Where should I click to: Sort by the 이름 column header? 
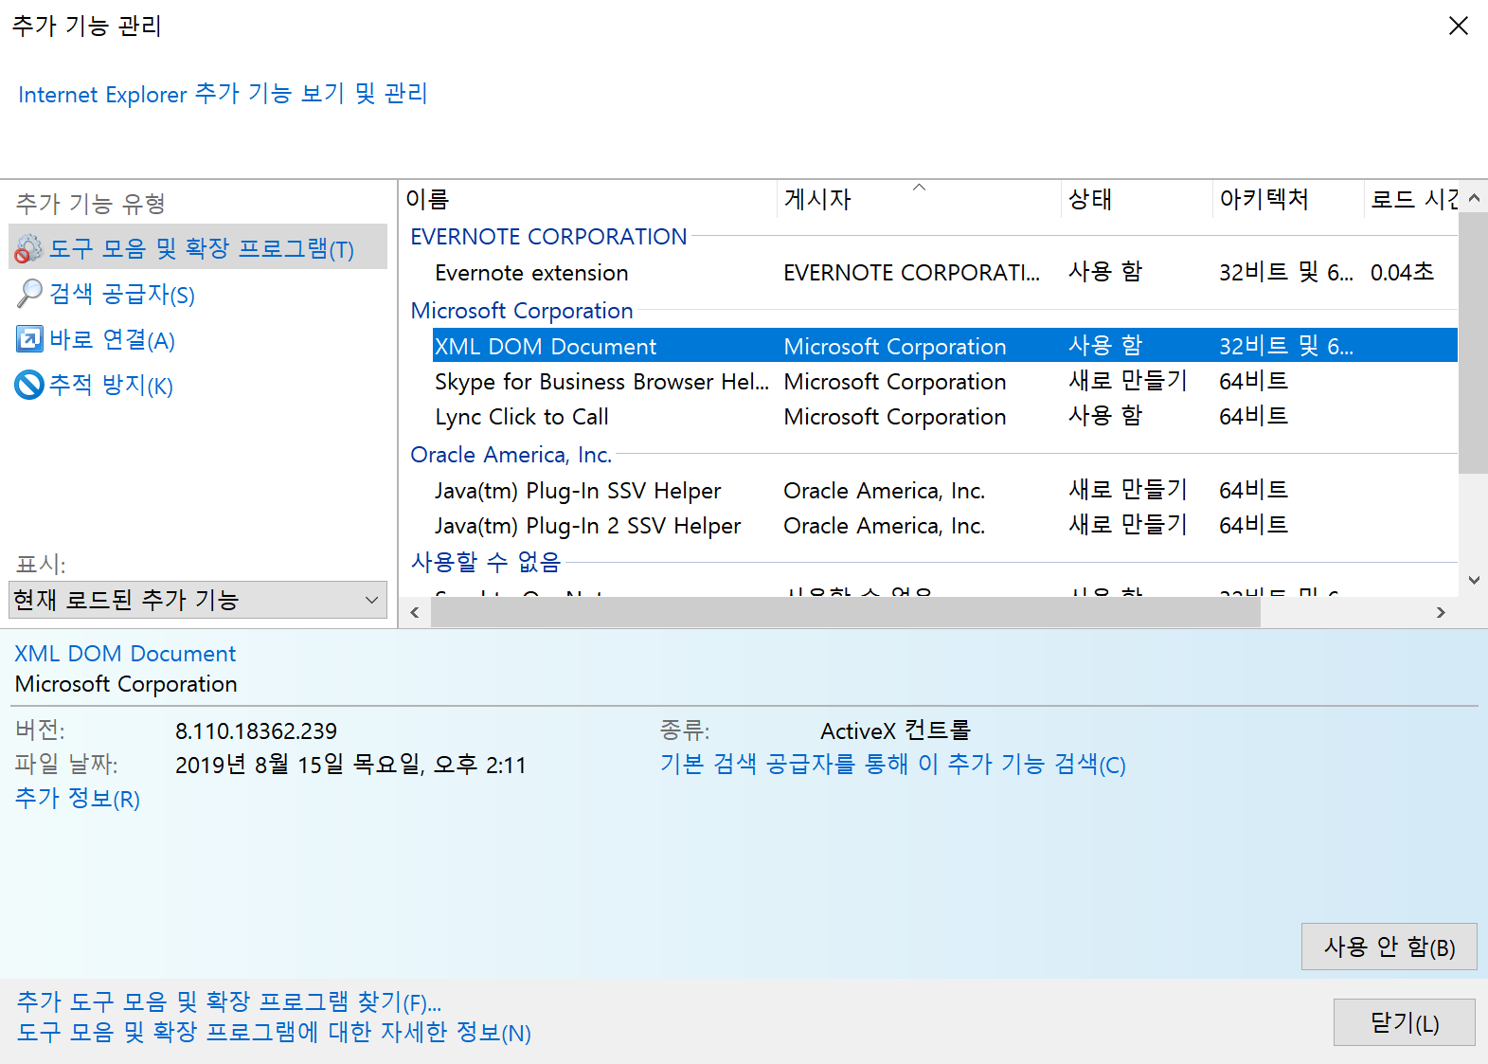(x=587, y=199)
